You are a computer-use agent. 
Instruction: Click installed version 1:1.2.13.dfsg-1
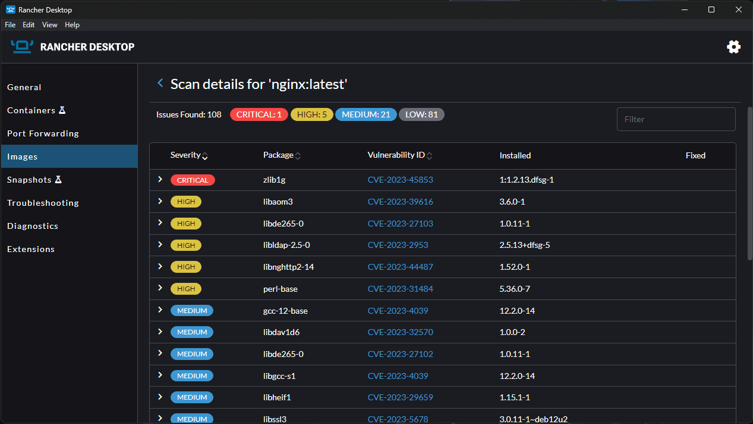point(527,180)
